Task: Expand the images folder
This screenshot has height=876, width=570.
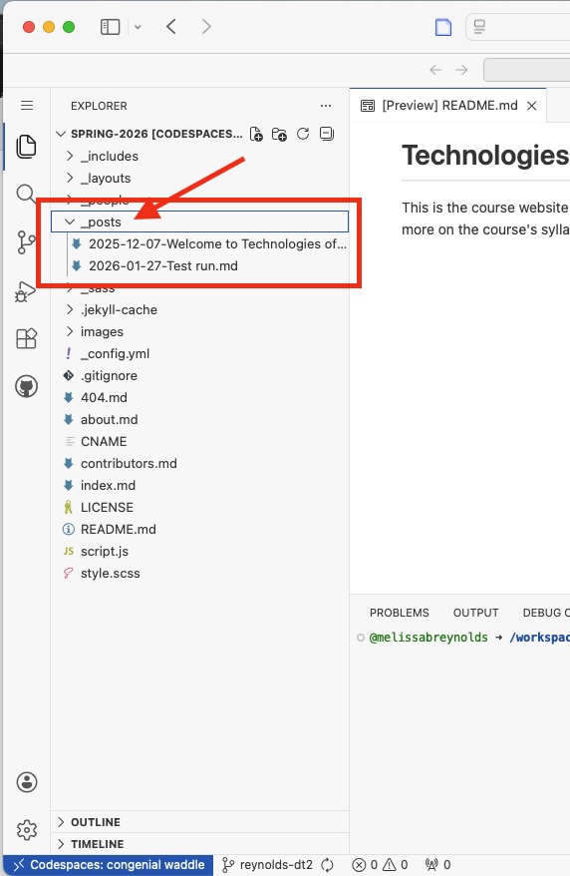Action: [199, 332]
